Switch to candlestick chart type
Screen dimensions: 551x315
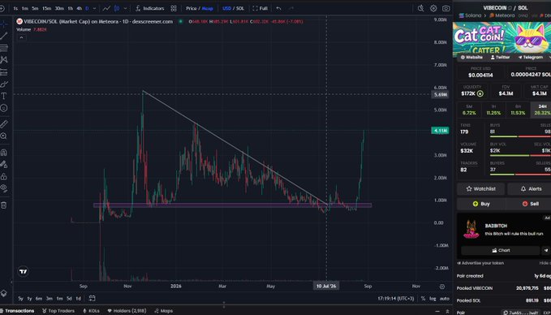(117, 8)
